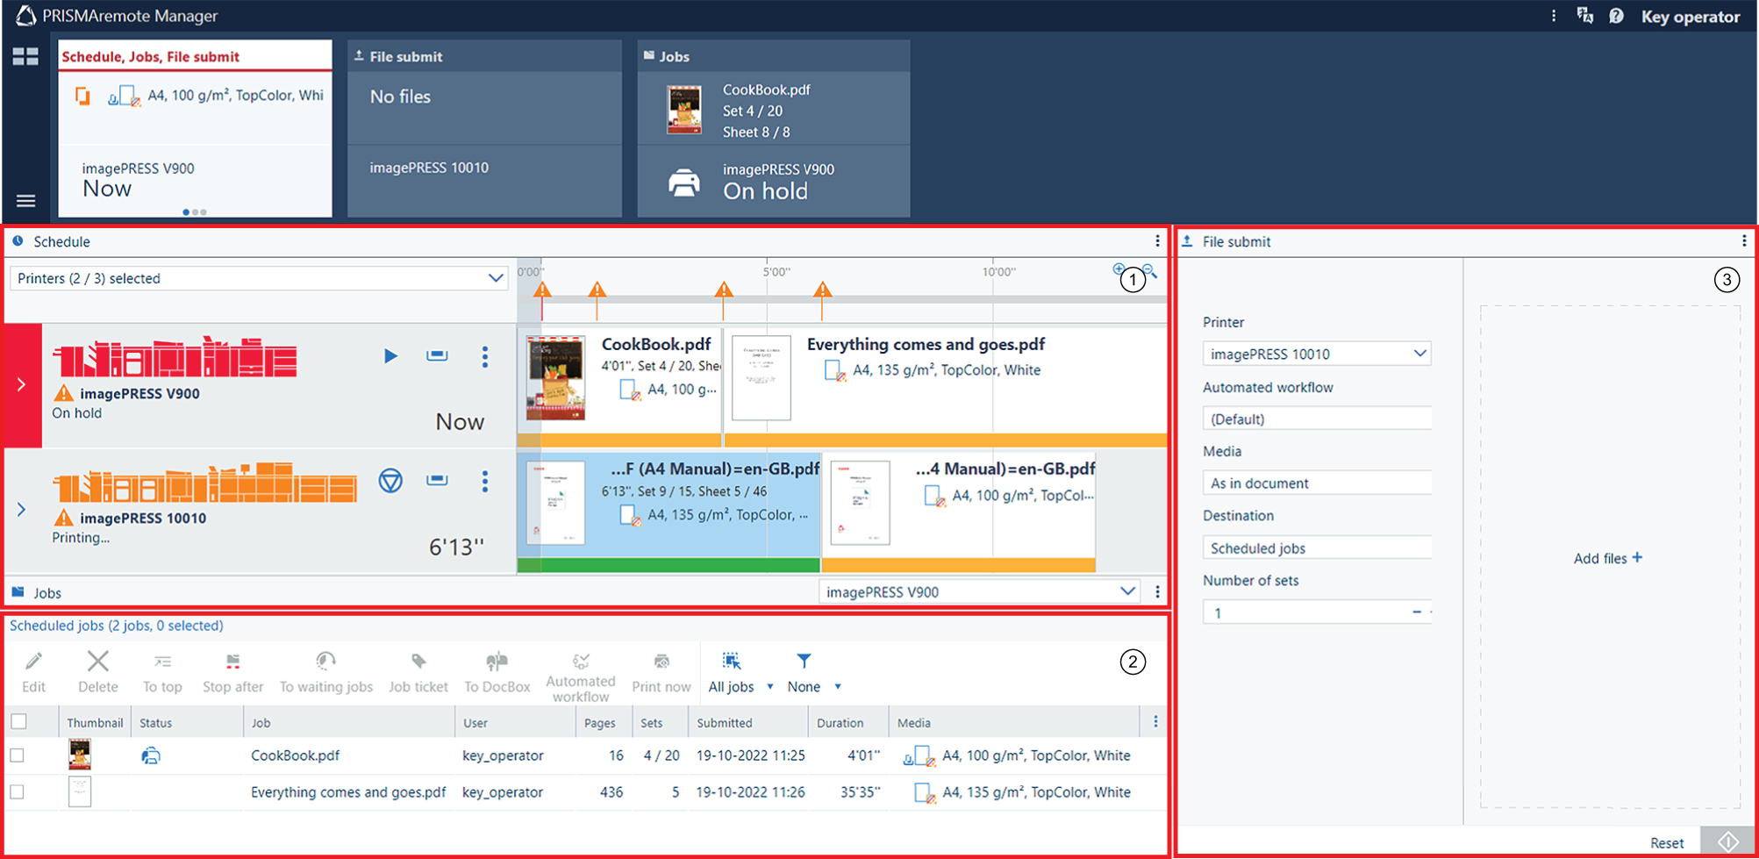This screenshot has width=1759, height=859.
Task: Tick the checkbox for CookBook.pdf job
Action: 18,755
